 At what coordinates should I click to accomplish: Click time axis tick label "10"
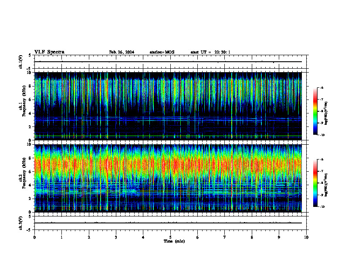(306, 237)
